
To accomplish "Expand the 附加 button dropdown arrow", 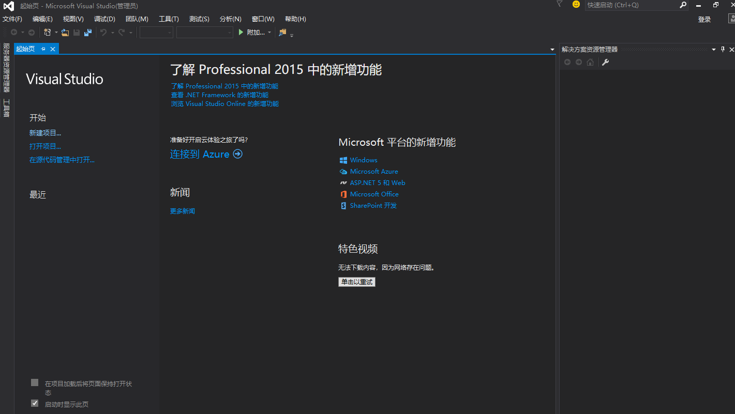I will 269,33.
